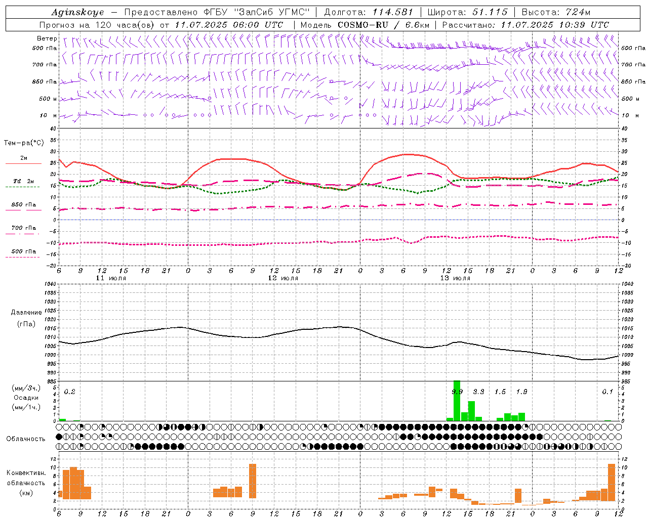Click the latitude value "Широта: 51.115"
This screenshot has height=518, width=648.
click(x=467, y=12)
